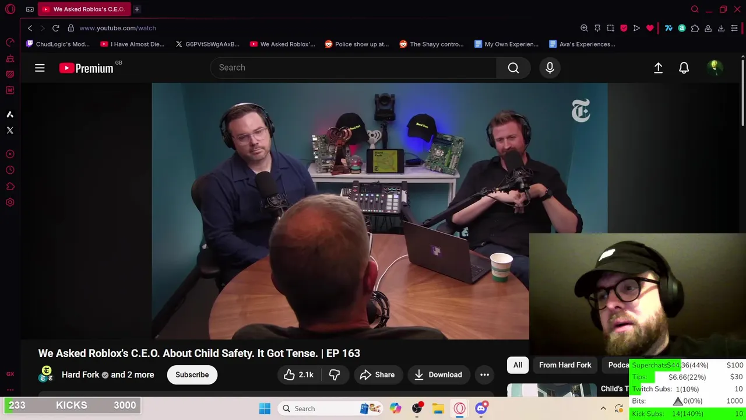Open Discord from the taskbar

481,409
